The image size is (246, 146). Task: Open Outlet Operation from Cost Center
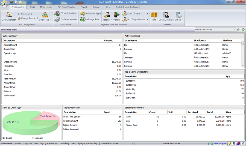click(65, 19)
